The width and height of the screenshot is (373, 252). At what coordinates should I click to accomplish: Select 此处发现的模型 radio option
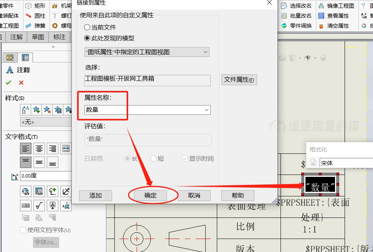click(x=87, y=38)
